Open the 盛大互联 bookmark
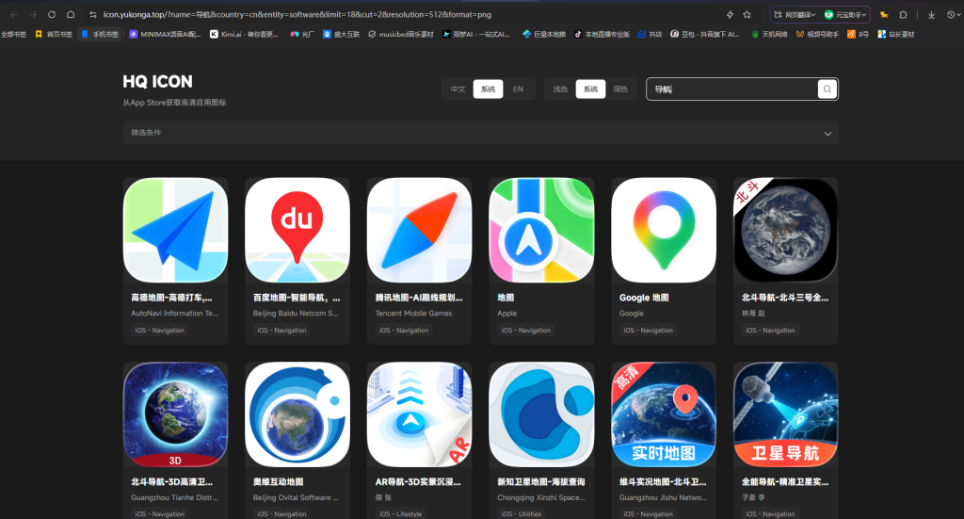This screenshot has height=519, width=964. point(341,35)
